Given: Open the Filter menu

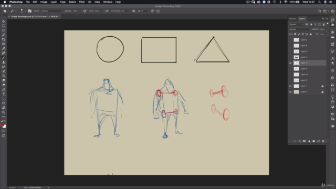Looking at the screenshot, I should (x=82, y=2).
